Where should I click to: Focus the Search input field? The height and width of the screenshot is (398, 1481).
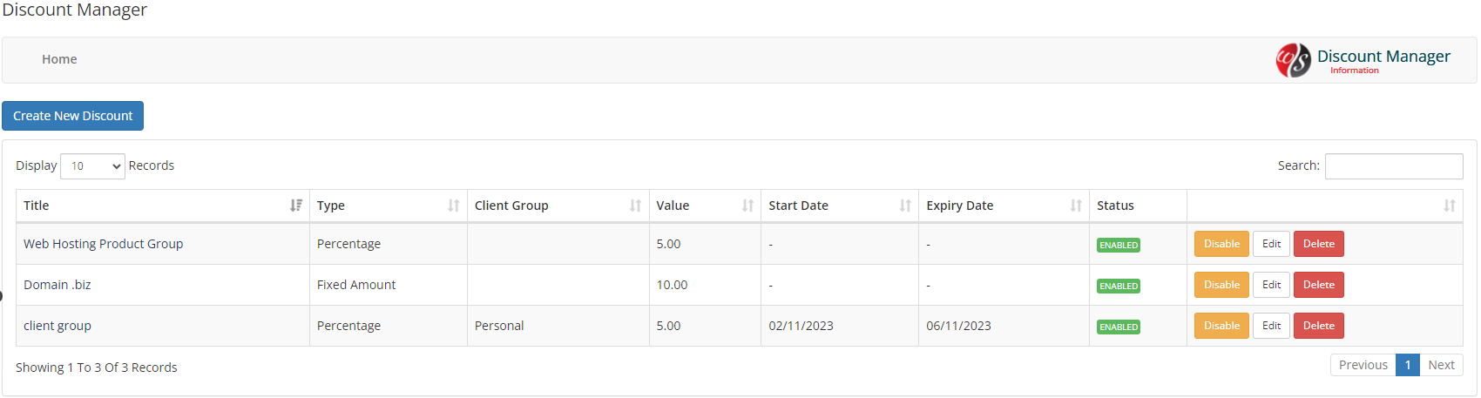[1394, 166]
